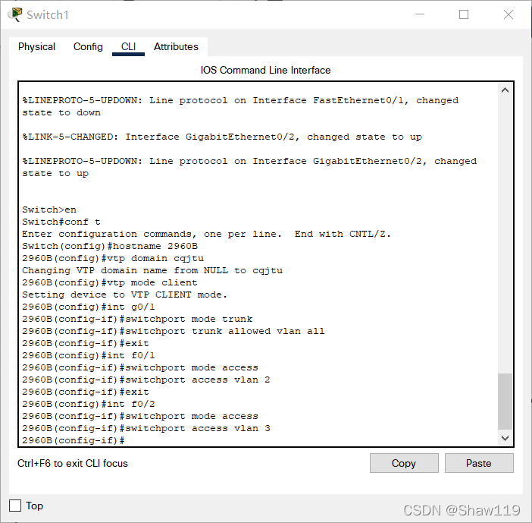Click the 'int f0/1' command line
Image resolution: width=532 pixels, height=523 pixels.
click(x=89, y=355)
